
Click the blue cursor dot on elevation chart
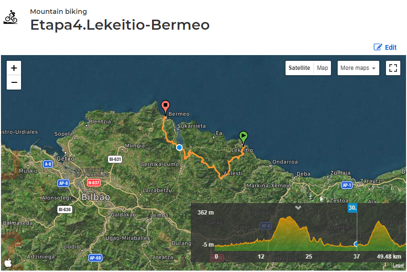pos(356,244)
